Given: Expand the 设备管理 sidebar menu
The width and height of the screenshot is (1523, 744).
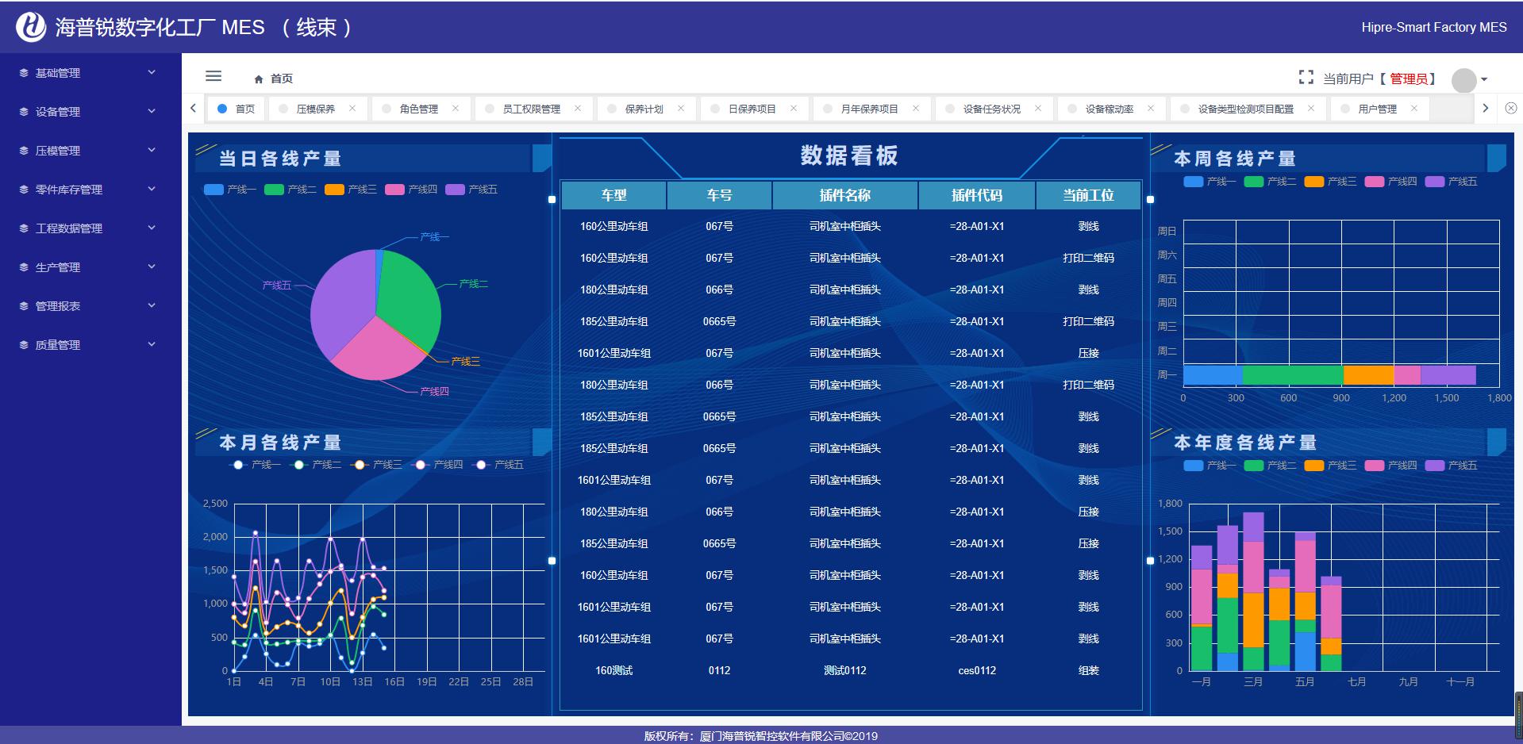Looking at the screenshot, I should (x=87, y=112).
